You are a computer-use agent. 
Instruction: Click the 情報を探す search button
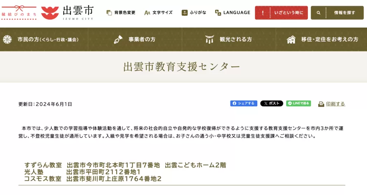coord(337,12)
